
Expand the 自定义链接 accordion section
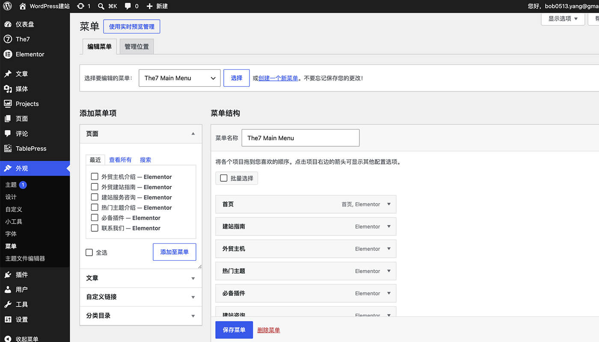(x=141, y=297)
